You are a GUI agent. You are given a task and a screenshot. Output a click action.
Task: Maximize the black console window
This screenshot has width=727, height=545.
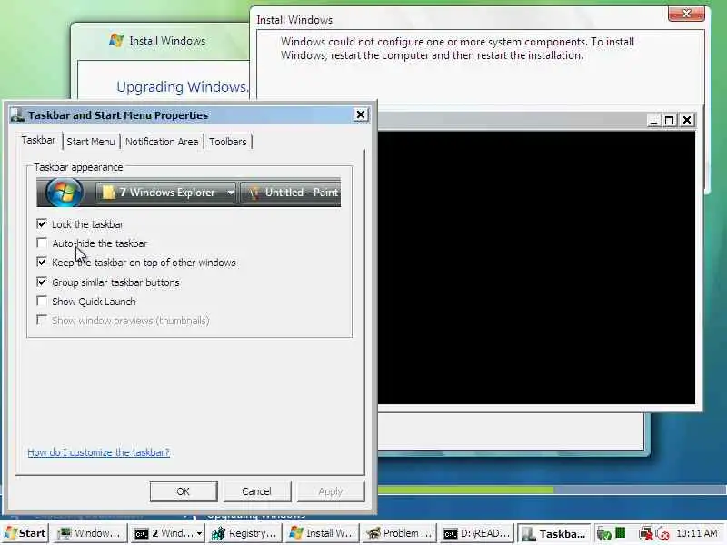(x=670, y=121)
